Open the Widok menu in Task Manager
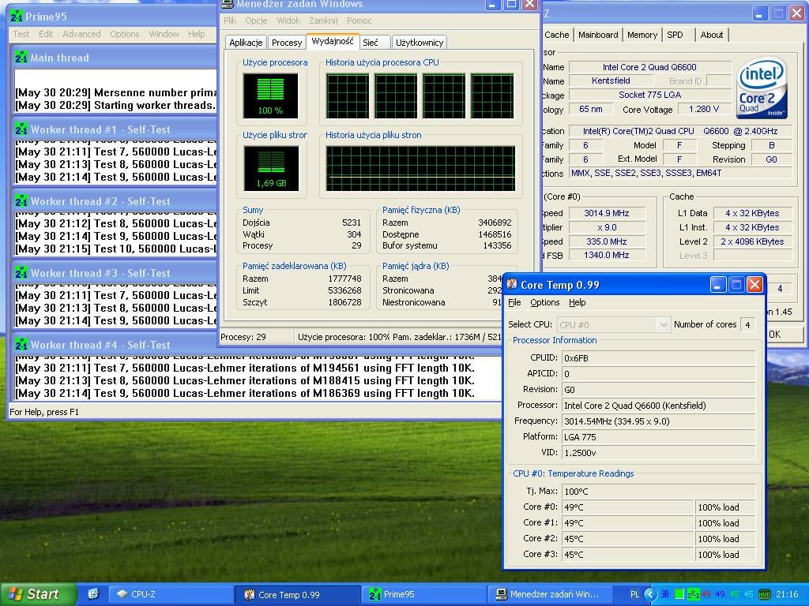 pyautogui.click(x=288, y=21)
